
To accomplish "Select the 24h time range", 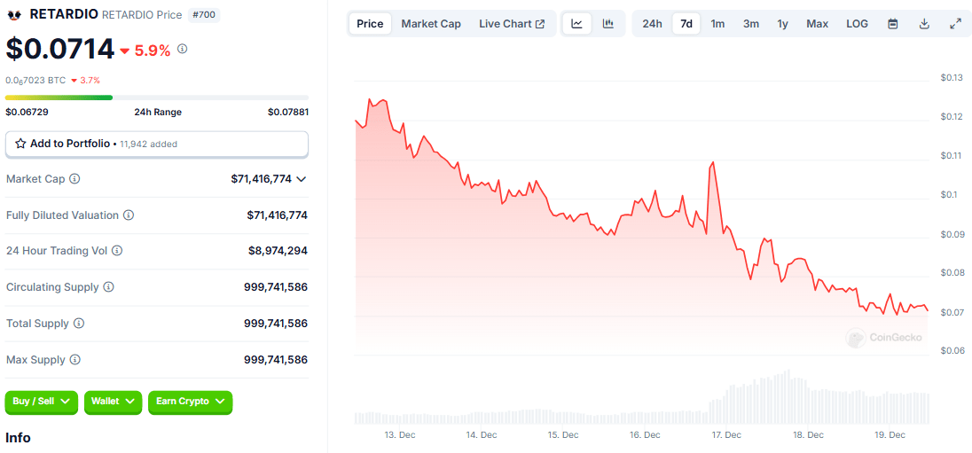I will point(652,24).
